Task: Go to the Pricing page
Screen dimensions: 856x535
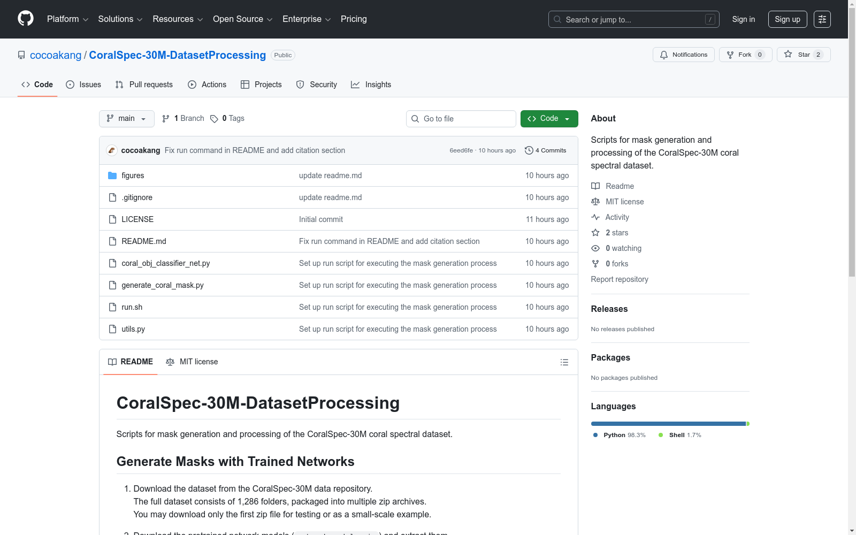Action: 354,19
